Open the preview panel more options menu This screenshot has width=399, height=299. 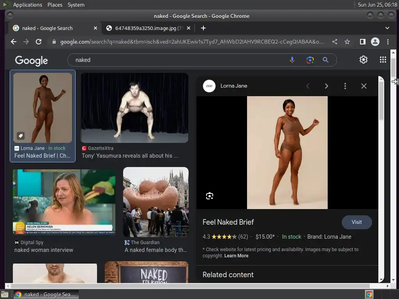coord(345,86)
